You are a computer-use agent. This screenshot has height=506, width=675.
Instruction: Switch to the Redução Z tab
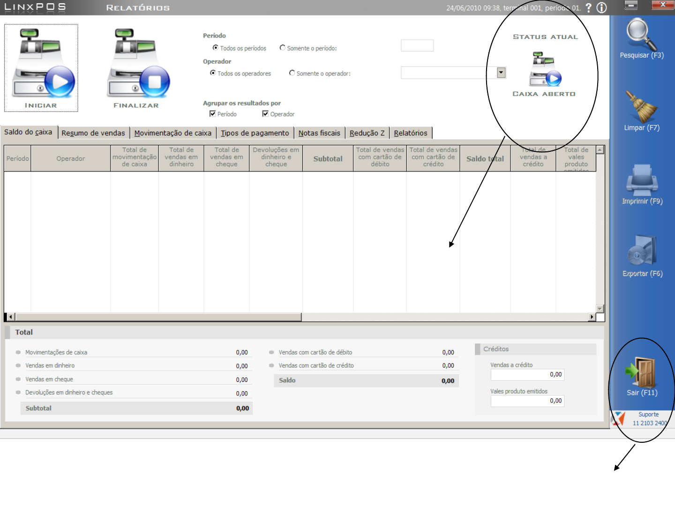[367, 133]
